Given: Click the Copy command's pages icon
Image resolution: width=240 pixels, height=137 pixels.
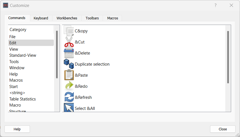Looking at the screenshot, I should [69, 31].
